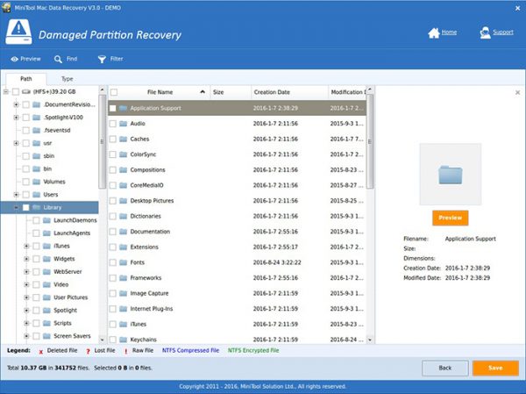Click the Widgets folder icon in tree
Viewport: 526px width, 394px height.
tap(46, 259)
